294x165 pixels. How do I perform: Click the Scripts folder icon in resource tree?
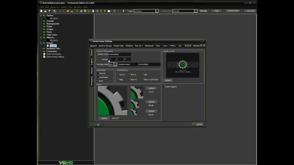(x=44, y=29)
